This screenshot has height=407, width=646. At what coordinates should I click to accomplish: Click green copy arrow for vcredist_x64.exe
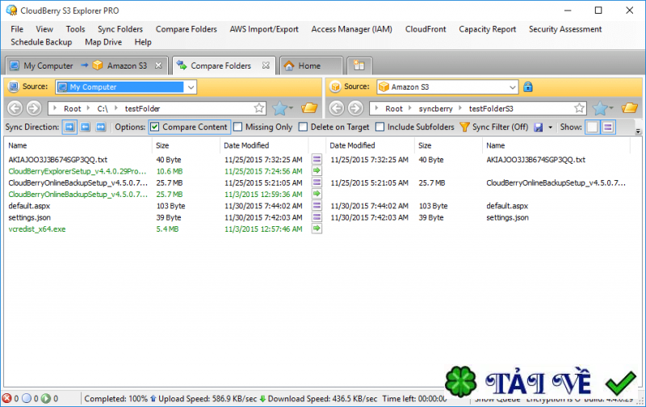click(317, 229)
